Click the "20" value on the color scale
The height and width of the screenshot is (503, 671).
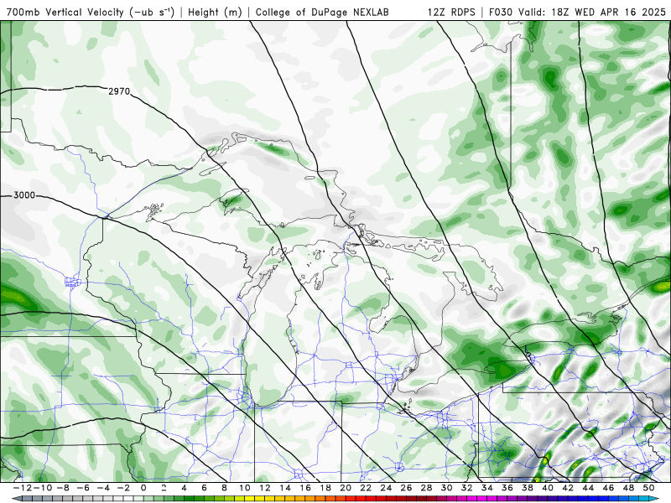(x=346, y=488)
